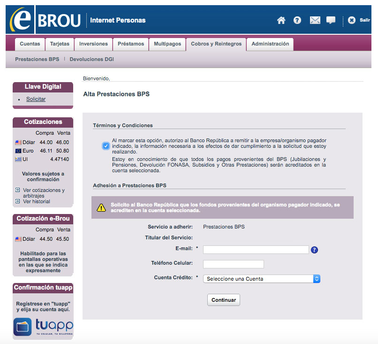Open the help question mark icon
The image size is (378, 344).
click(x=297, y=21)
